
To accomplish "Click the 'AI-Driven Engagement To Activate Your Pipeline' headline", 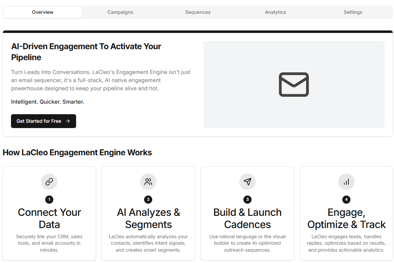I will pos(86,52).
